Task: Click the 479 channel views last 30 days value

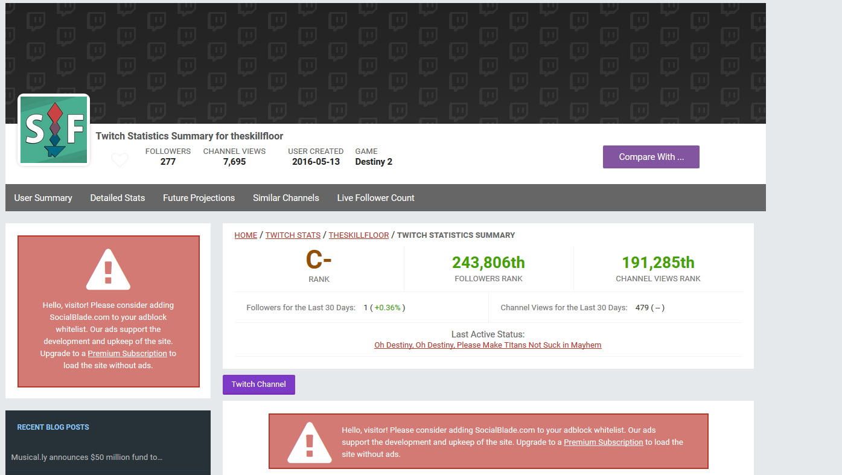Action: click(x=642, y=308)
